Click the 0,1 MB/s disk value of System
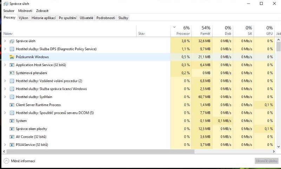Viewport: 281px width, 169px height. [224, 121]
